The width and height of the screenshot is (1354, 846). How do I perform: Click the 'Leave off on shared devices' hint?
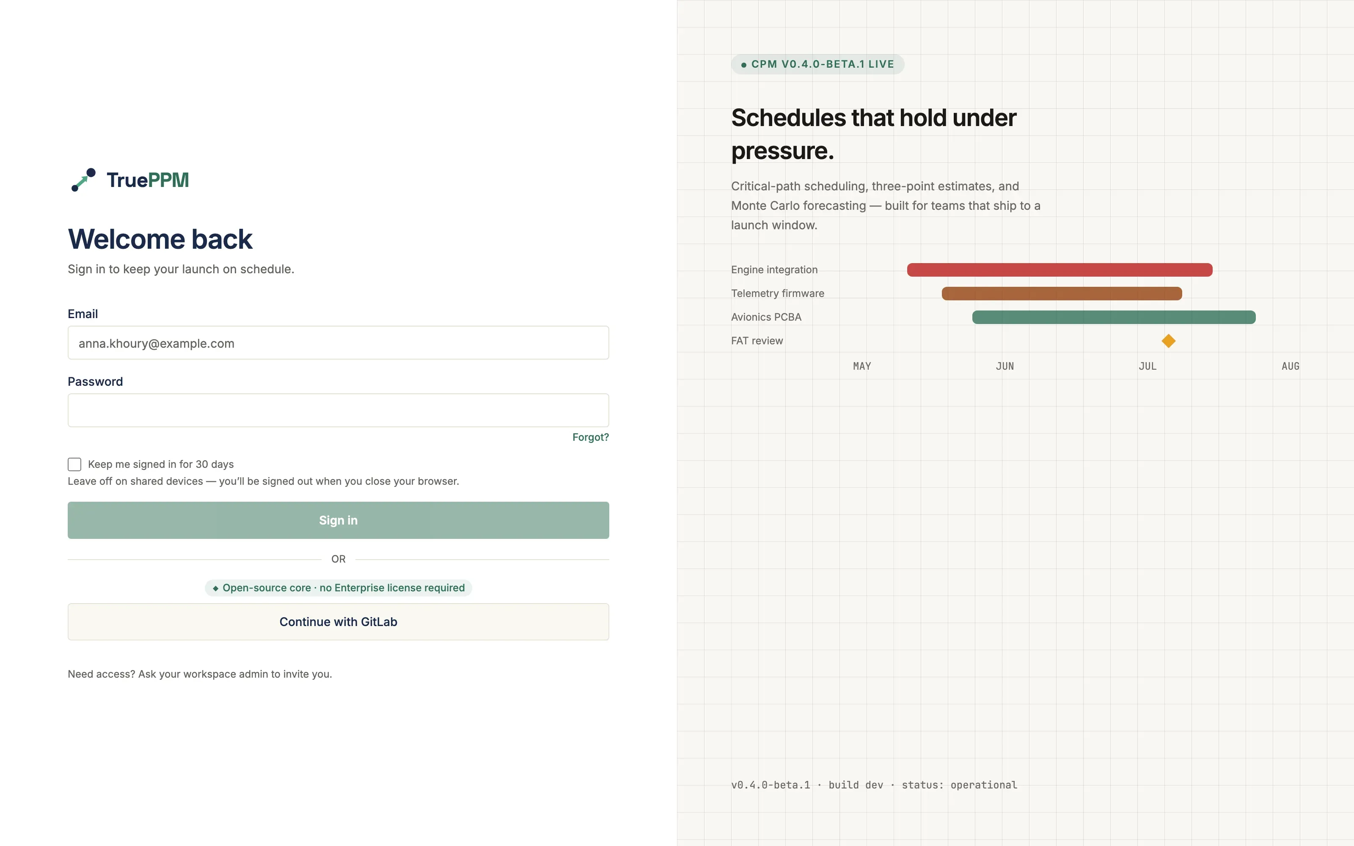263,481
